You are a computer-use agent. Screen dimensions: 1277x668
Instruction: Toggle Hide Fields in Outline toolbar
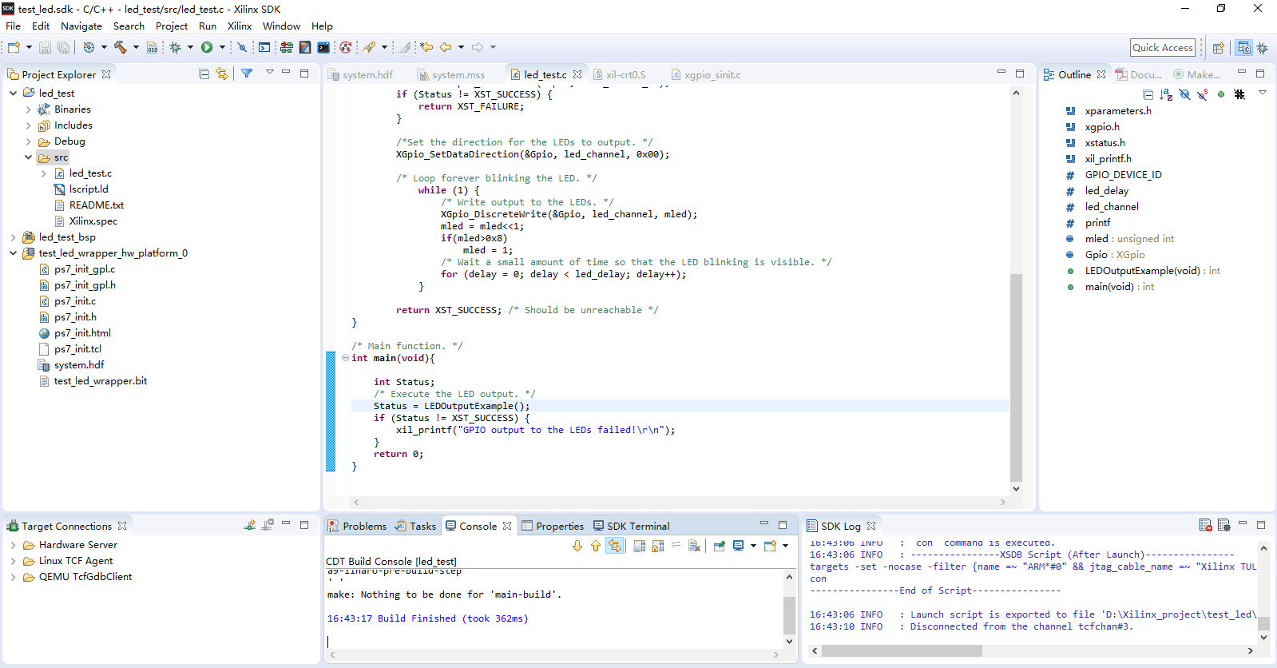[x=1184, y=94]
